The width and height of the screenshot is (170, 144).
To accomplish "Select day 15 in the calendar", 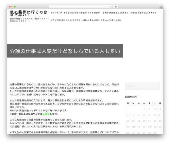I will 144,121.
